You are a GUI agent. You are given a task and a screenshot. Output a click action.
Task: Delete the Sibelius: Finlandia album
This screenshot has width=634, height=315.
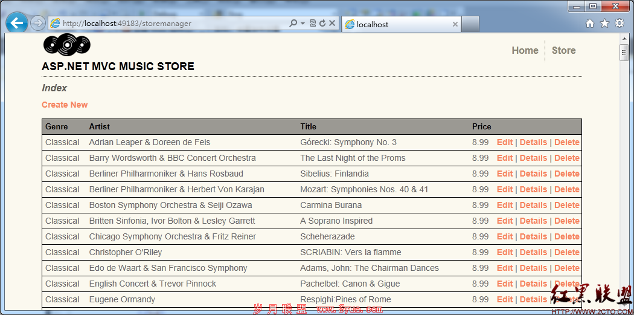coord(567,174)
